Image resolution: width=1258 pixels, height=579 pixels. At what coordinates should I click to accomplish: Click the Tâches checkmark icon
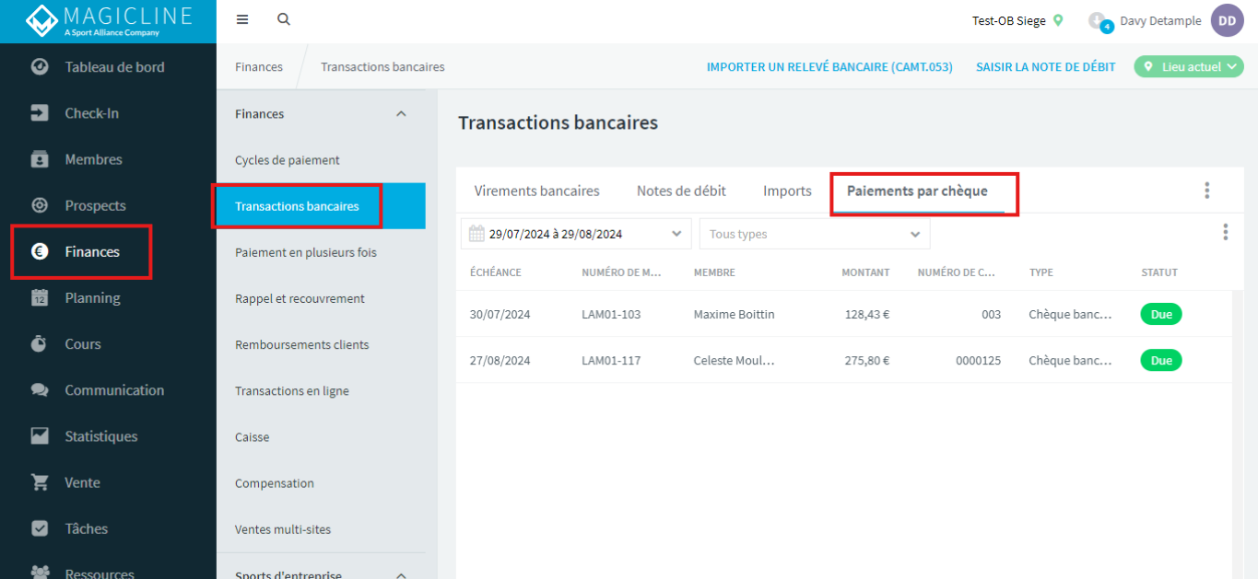40,528
